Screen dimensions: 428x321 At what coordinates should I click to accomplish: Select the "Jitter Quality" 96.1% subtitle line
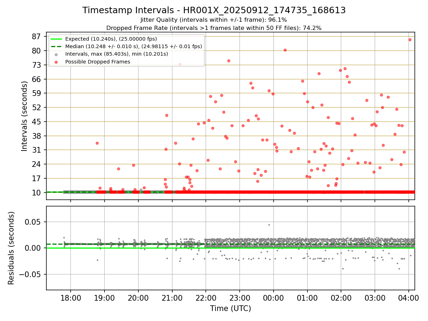pyautogui.click(x=214, y=20)
